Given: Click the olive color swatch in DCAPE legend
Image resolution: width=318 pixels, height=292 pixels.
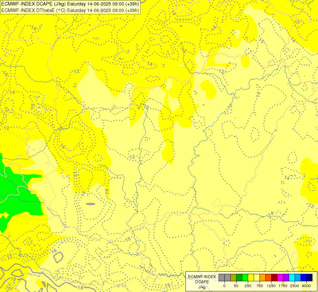Looking at the screenshot, I should click(234, 277).
